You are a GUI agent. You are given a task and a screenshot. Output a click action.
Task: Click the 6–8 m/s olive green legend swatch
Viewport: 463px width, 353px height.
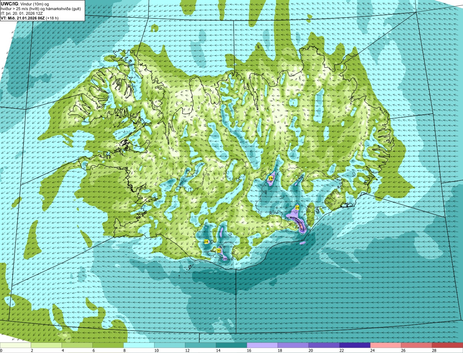(x=108, y=345)
